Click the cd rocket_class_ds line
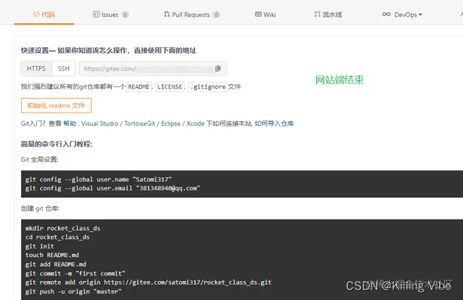The width and height of the screenshot is (463, 300). coord(57,238)
